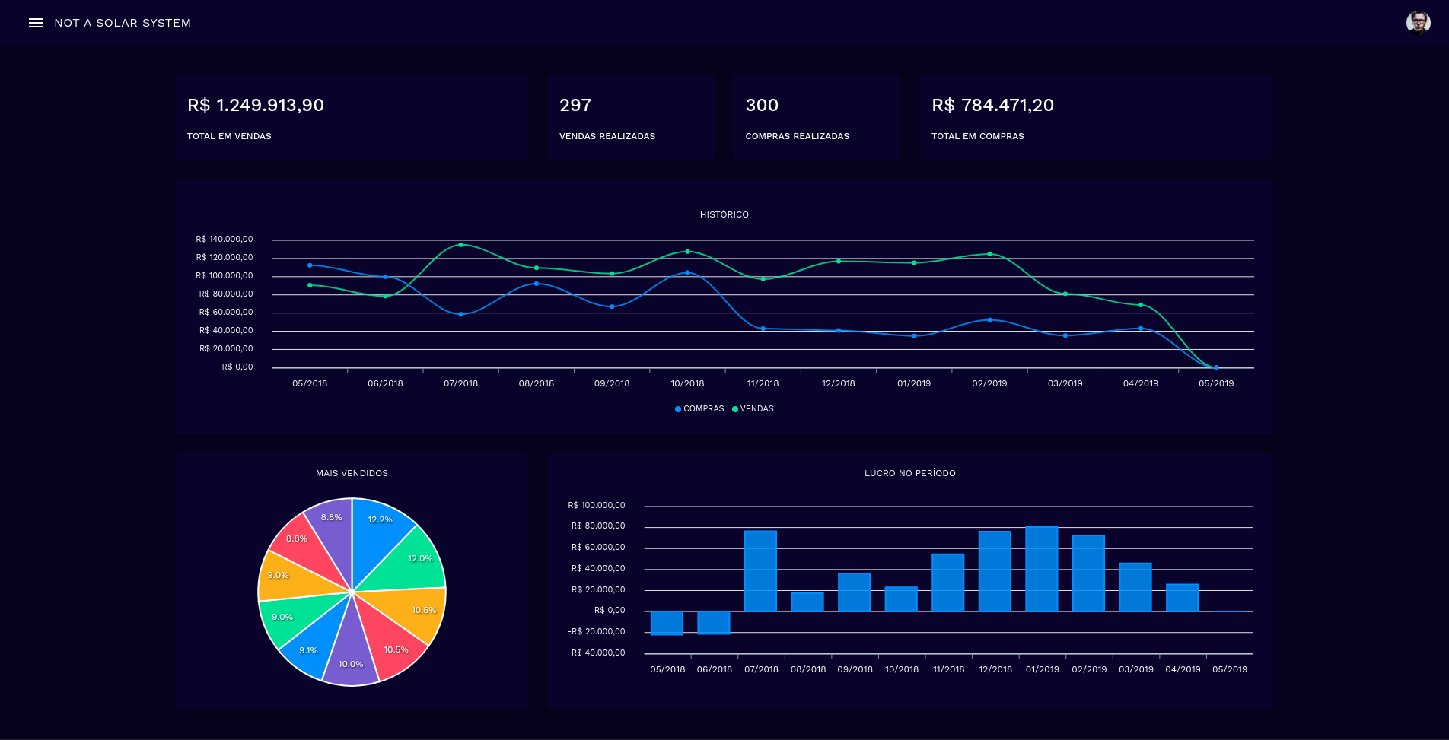1449x740 pixels.
Task: Click the 09/2018 profit bar
Action: click(854, 592)
